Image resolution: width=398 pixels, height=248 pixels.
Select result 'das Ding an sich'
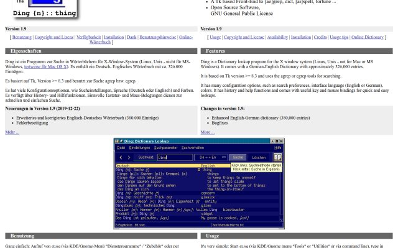pos(133,189)
